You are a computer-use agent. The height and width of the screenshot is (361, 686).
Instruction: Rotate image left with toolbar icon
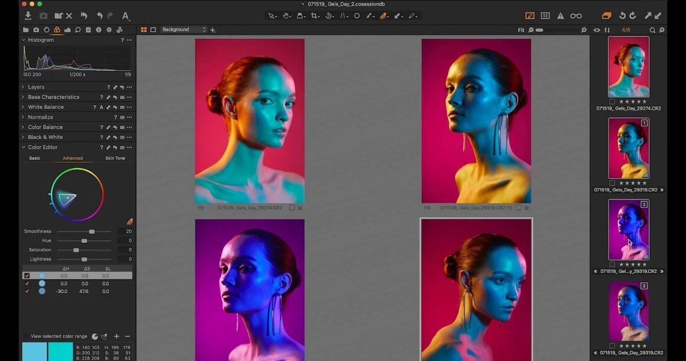[623, 16]
